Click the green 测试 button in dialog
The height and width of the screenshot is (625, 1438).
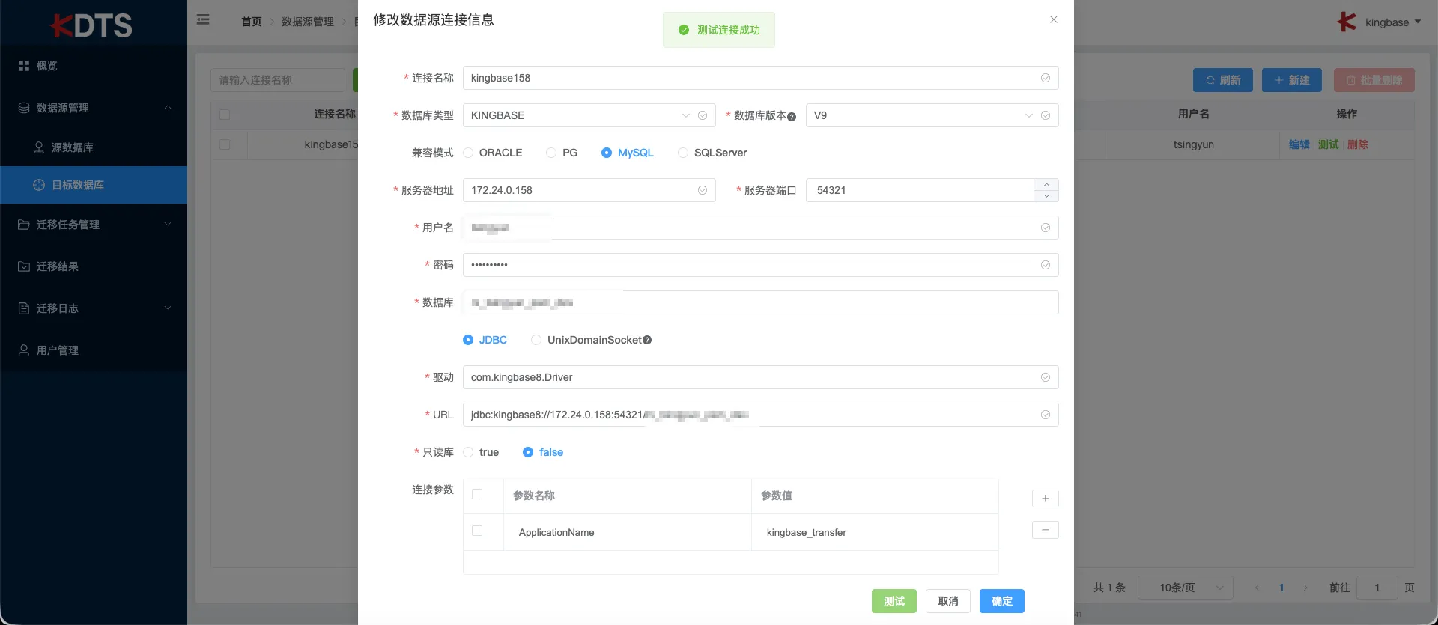click(x=894, y=601)
